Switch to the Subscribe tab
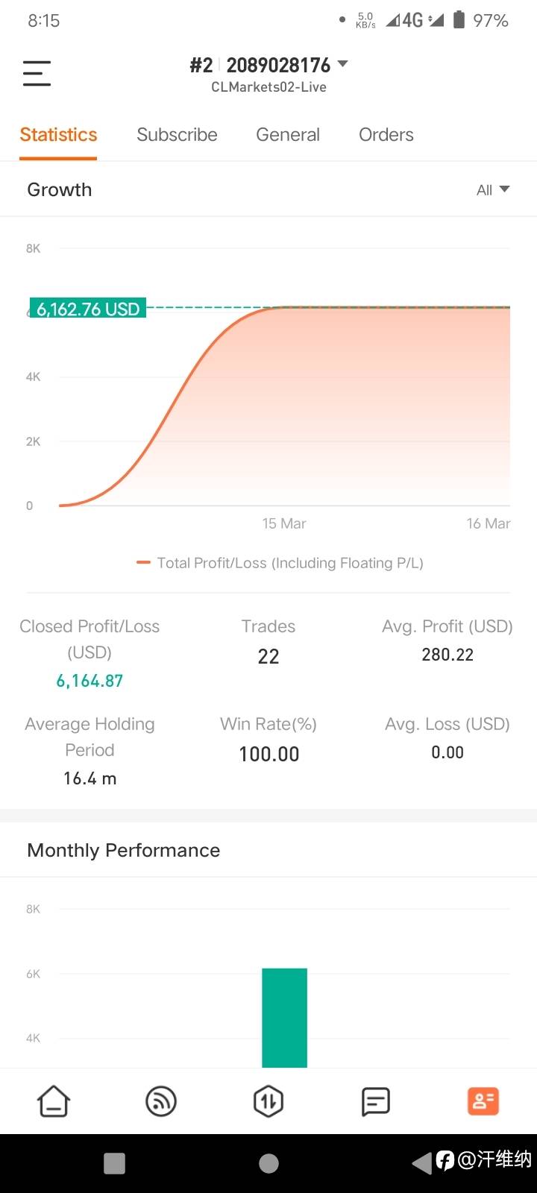This screenshot has width=537, height=1193. coord(177,135)
